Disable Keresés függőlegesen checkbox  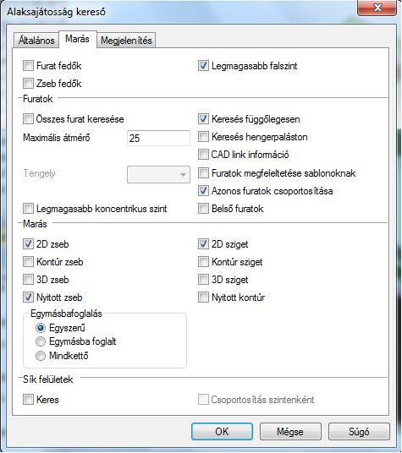click(203, 118)
